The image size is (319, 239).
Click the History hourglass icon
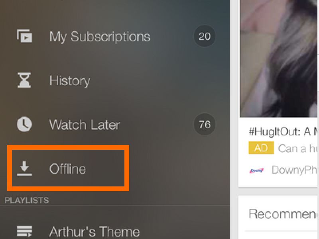click(x=24, y=80)
